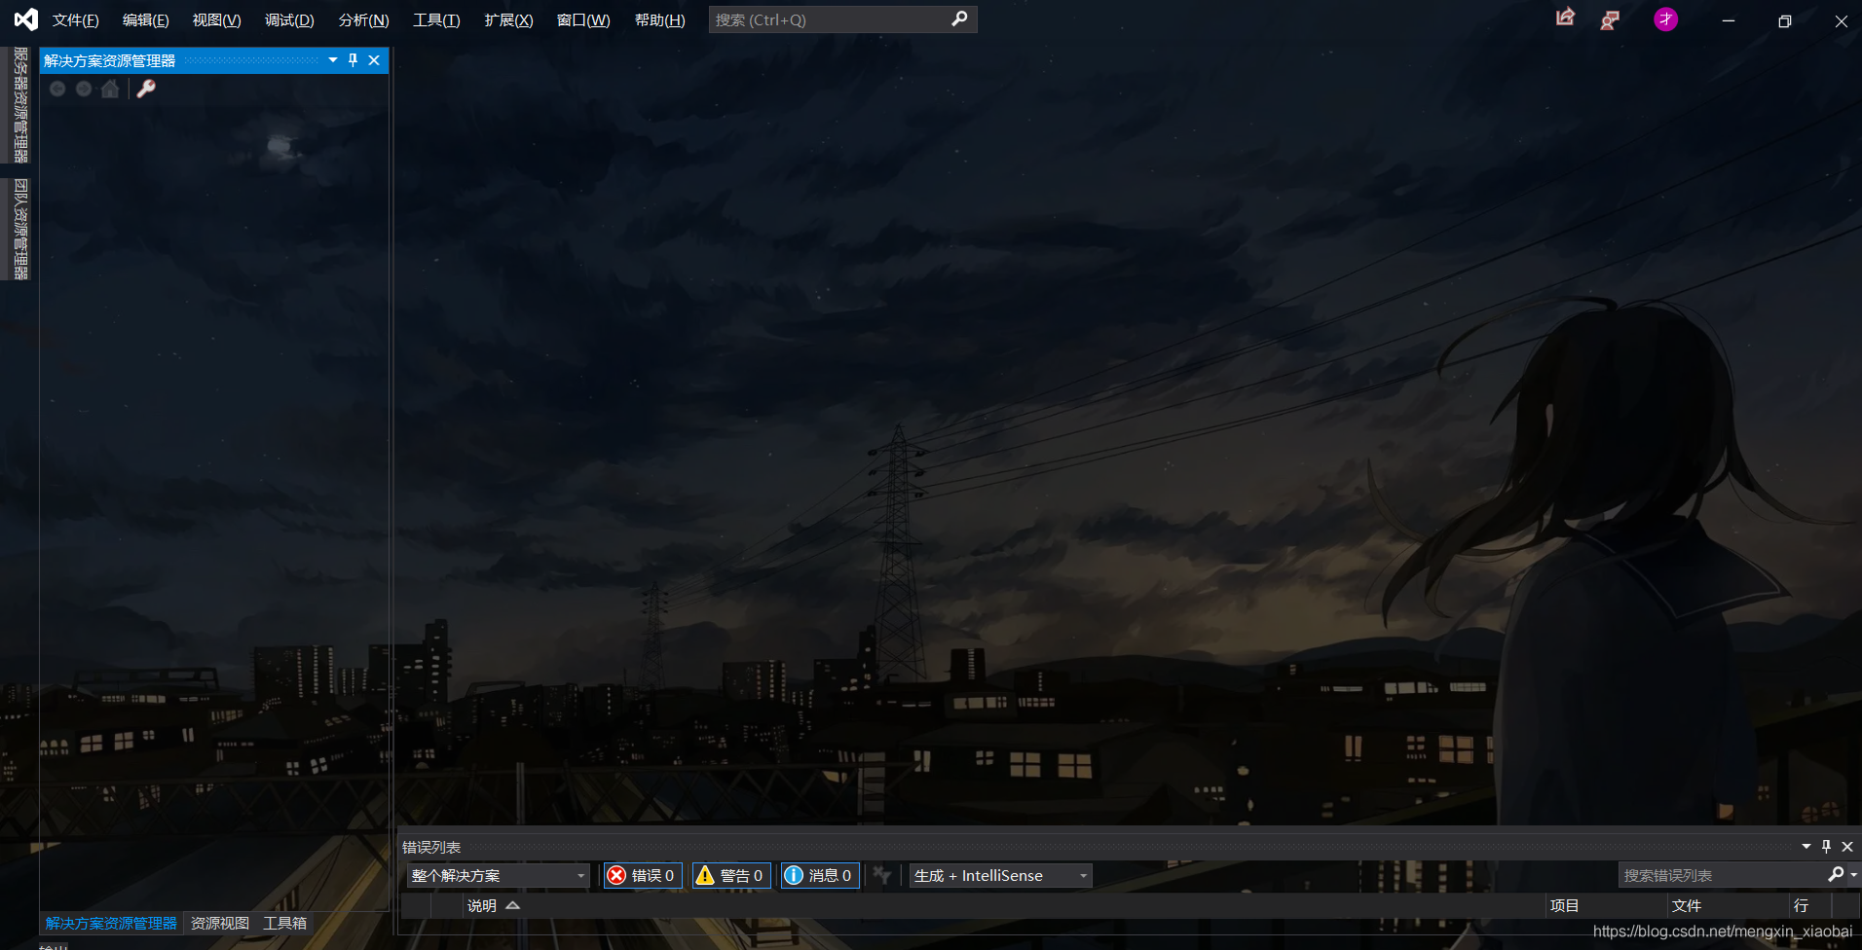1862x950 pixels.
Task: Open the 窗口(W) menu
Action: coord(583,20)
